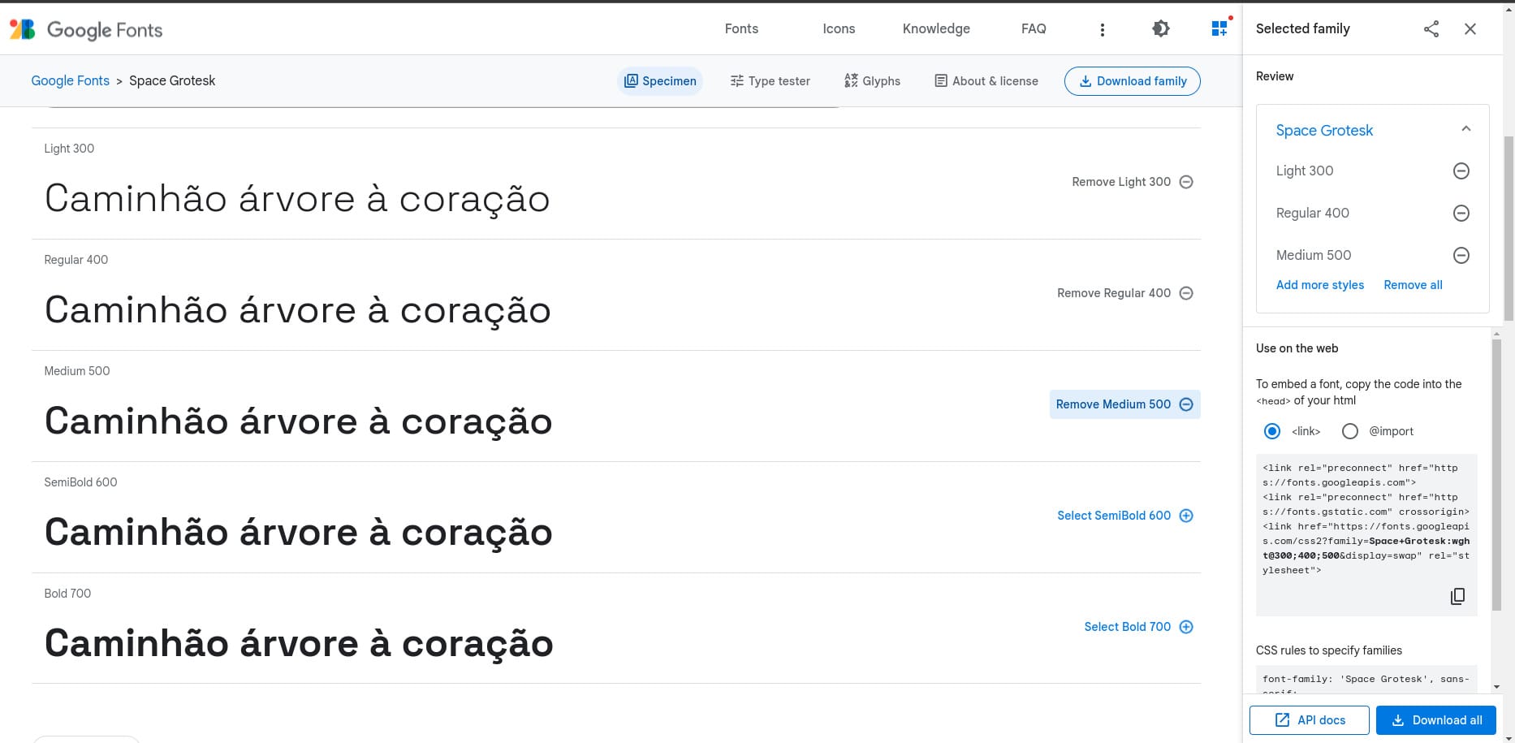Select Bold 700 style

tap(1139, 627)
